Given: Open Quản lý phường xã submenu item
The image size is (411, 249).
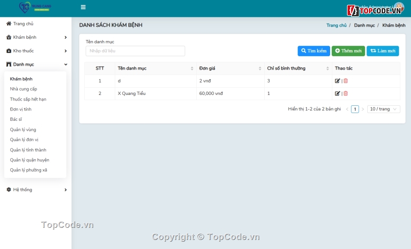Looking at the screenshot, I should click(x=29, y=170).
